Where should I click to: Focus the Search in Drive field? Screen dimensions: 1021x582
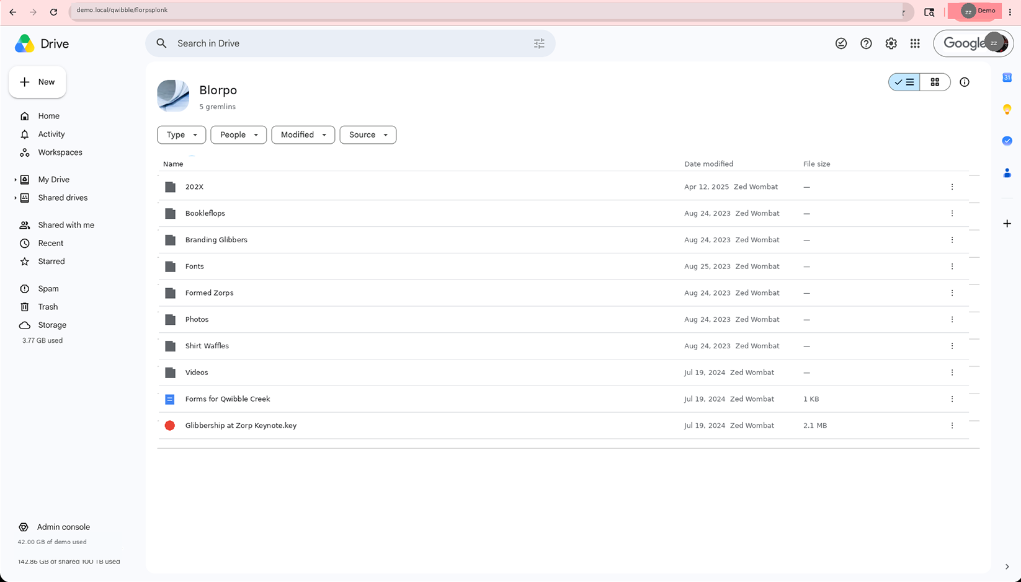(x=350, y=43)
